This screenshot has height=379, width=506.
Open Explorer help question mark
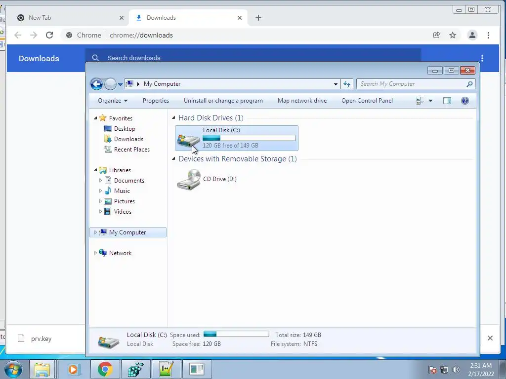pyautogui.click(x=465, y=101)
